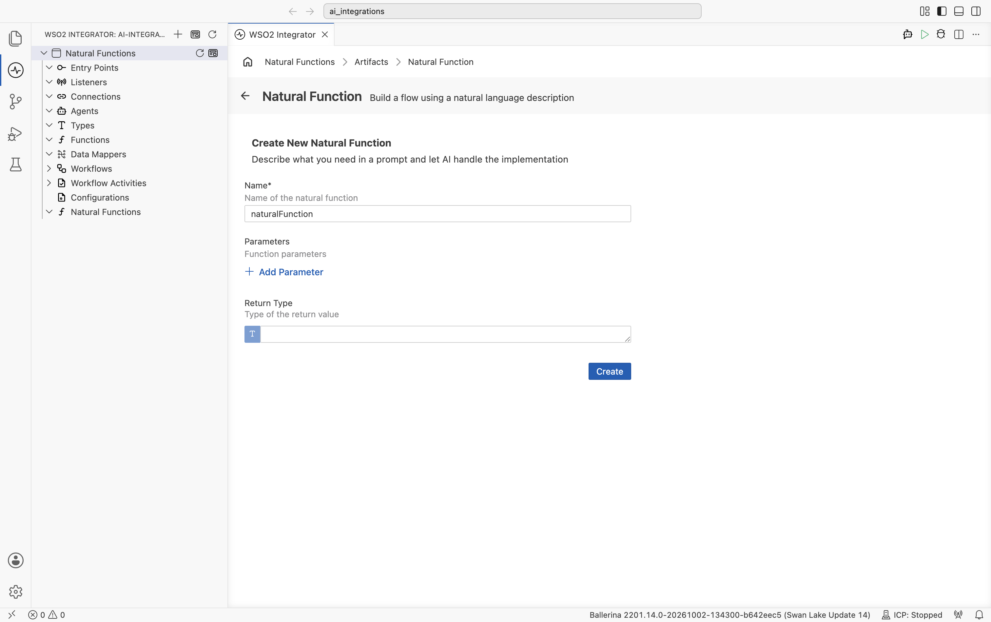Go to home via breadcrumb house icon

click(x=248, y=62)
